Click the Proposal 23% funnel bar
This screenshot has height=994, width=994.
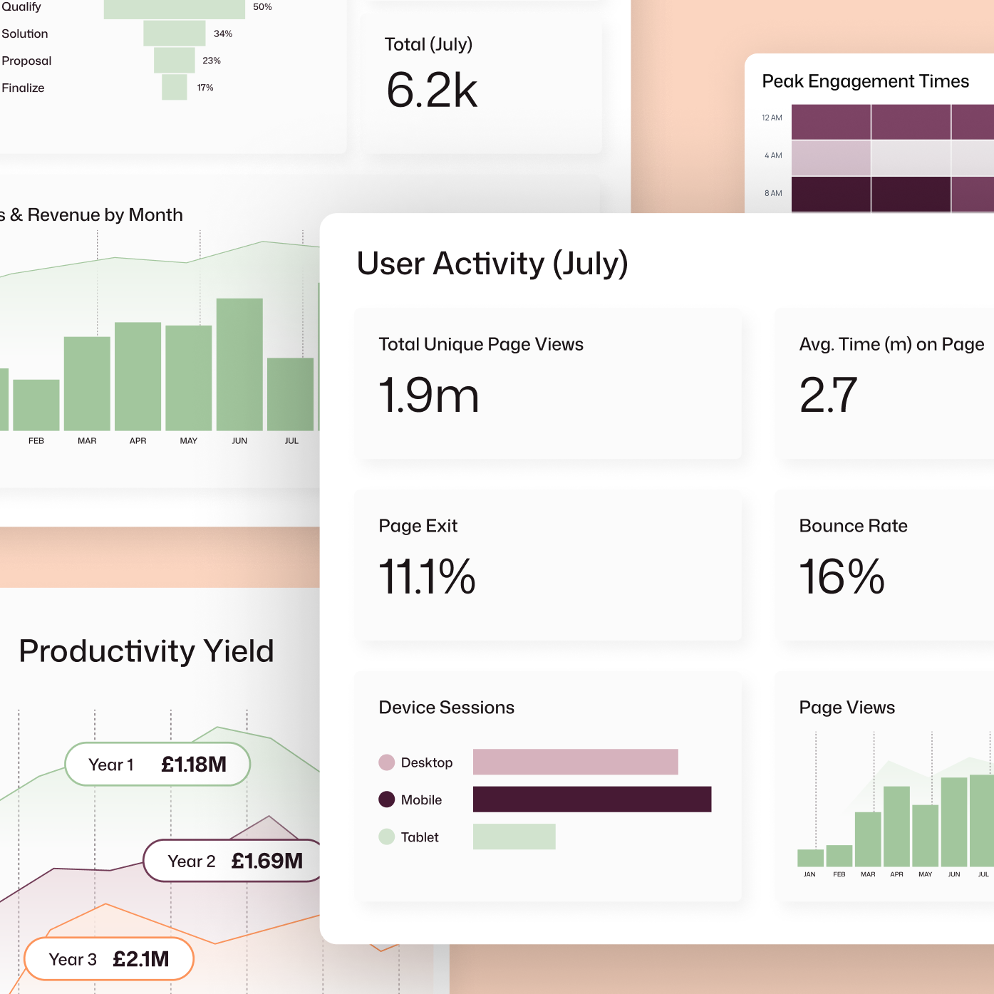175,61
